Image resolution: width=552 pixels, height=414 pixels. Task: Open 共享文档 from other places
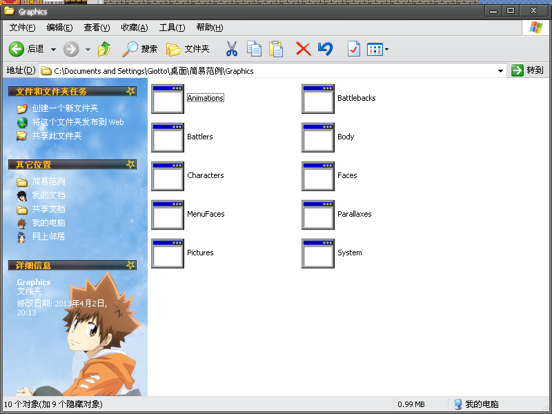click(48, 209)
